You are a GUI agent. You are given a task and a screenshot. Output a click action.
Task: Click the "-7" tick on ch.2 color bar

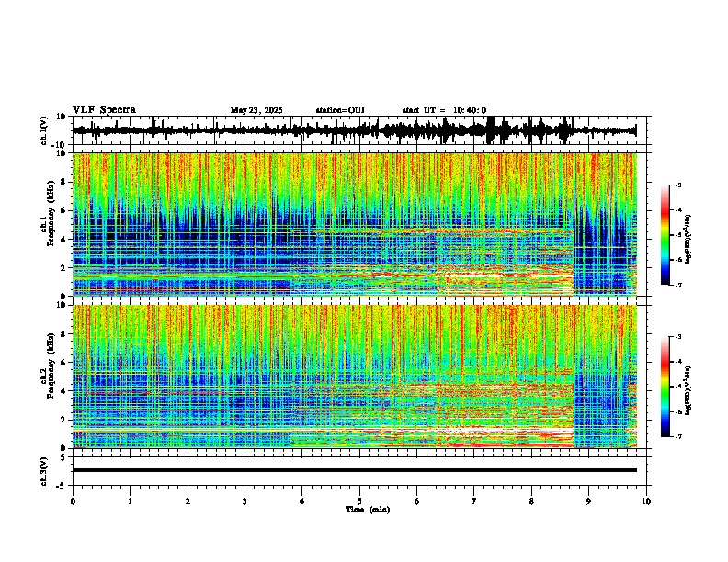click(x=678, y=436)
